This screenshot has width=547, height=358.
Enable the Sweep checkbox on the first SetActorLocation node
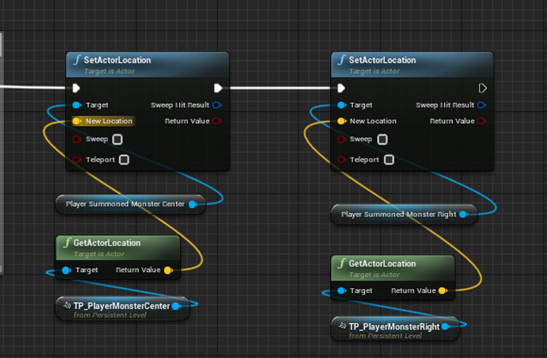(117, 139)
